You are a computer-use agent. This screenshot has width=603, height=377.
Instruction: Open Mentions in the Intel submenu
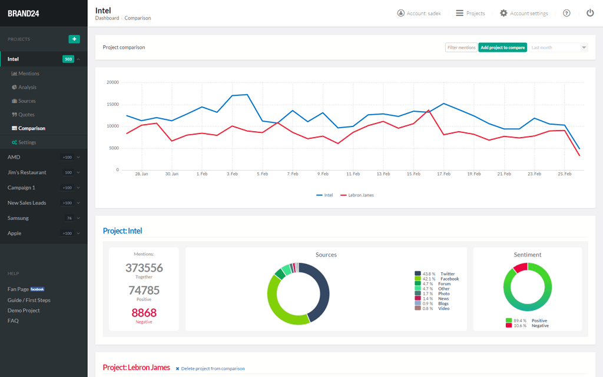click(x=28, y=74)
